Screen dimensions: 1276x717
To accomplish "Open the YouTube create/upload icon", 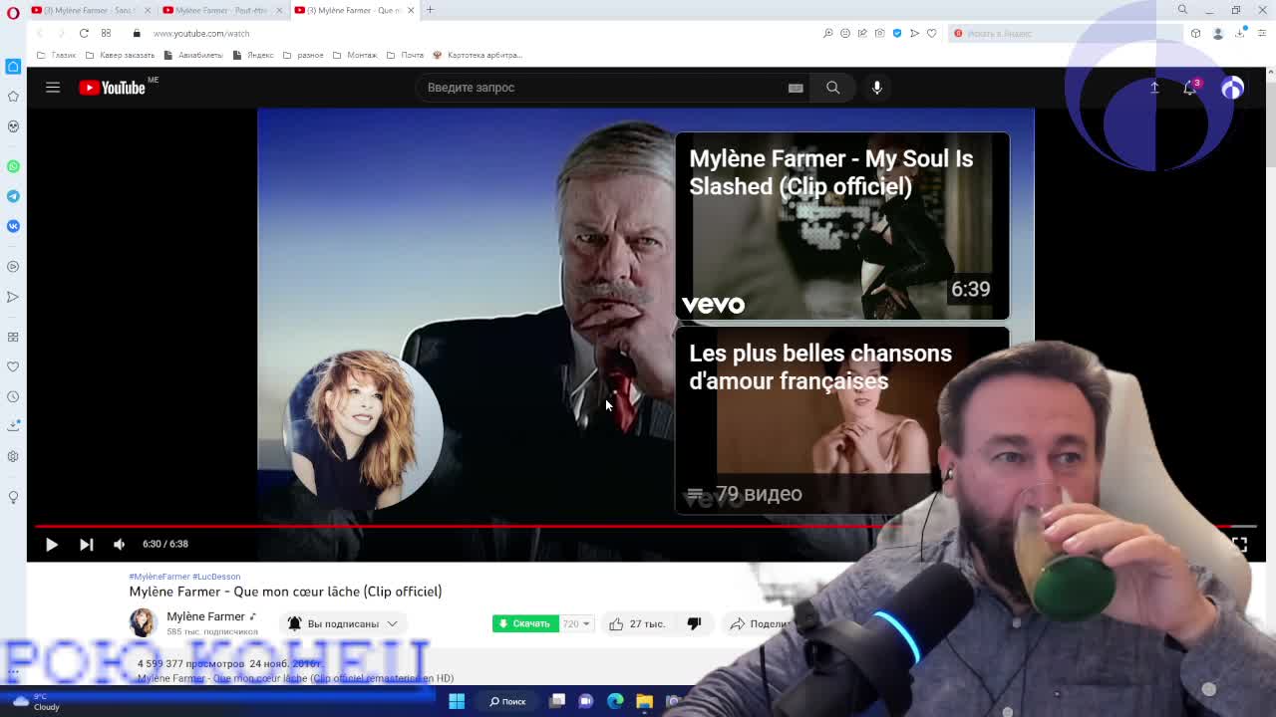I will 1154,88.
